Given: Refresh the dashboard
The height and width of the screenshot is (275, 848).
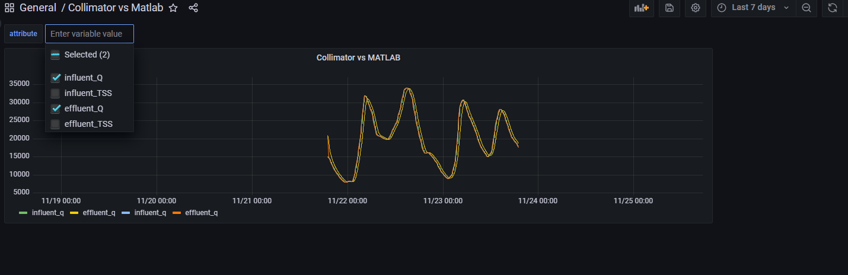Looking at the screenshot, I should click(x=833, y=8).
